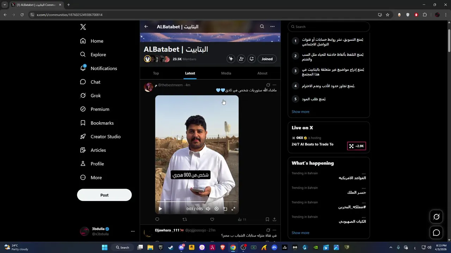Open the browser extensions puzzle menu
The image size is (451, 253).
[425, 15]
